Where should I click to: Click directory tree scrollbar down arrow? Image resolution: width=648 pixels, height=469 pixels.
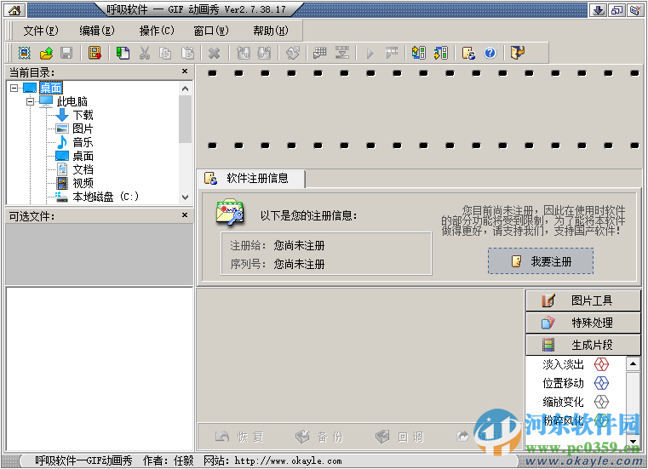tap(185, 197)
